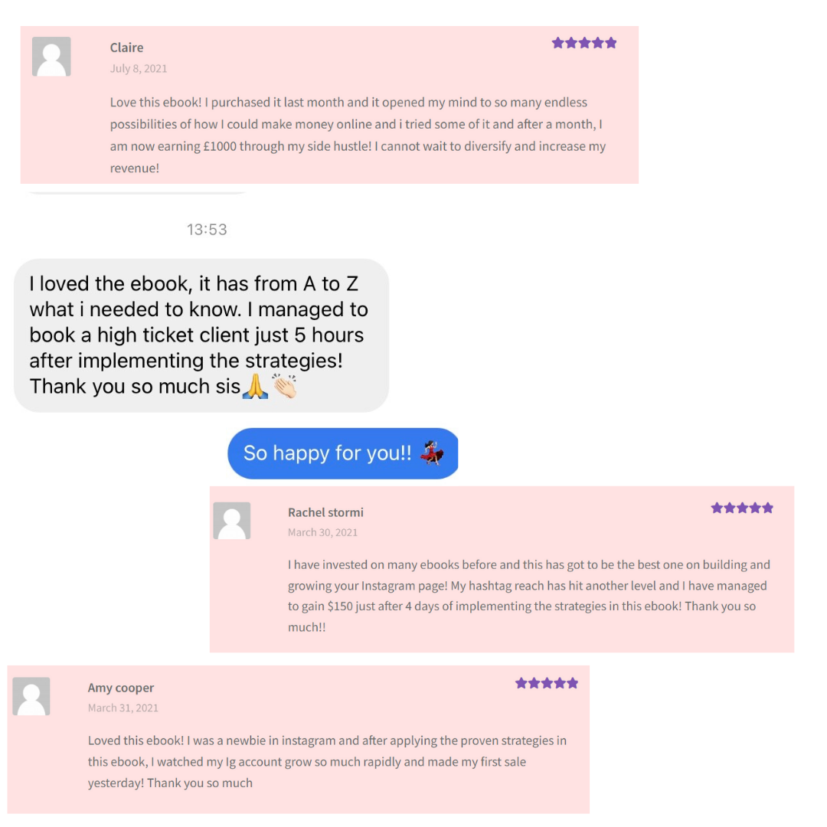Click the five-star rating on Claire's review

pos(584,43)
